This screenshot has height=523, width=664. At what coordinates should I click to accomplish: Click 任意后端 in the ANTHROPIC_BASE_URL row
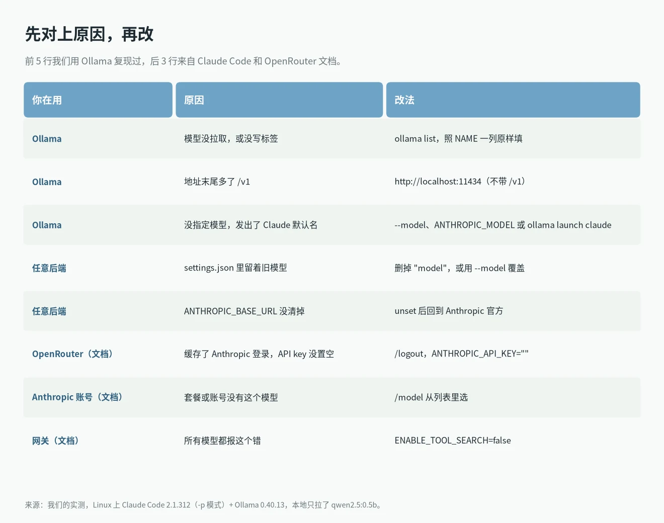(x=49, y=312)
